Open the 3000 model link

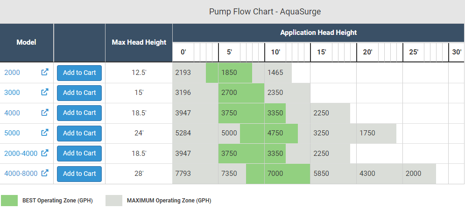click(x=12, y=93)
